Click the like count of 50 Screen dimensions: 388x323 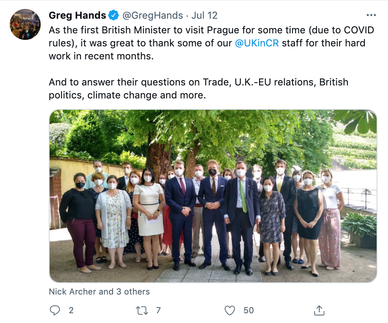click(x=248, y=310)
